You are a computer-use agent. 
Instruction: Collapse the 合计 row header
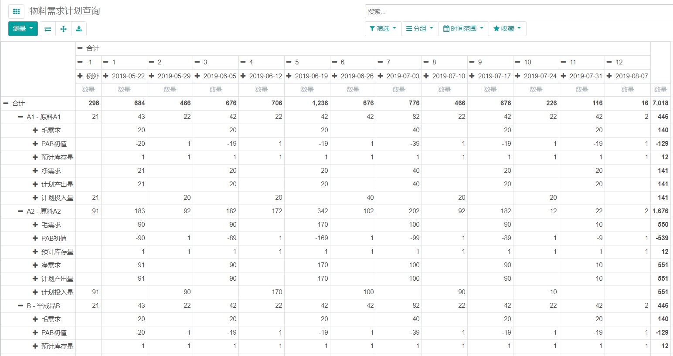14,103
